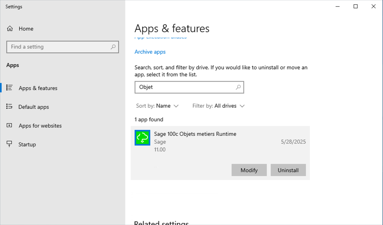This screenshot has height=225, width=383.
Task: Click the magnifier icon in the Objet search box
Action: 238,87
